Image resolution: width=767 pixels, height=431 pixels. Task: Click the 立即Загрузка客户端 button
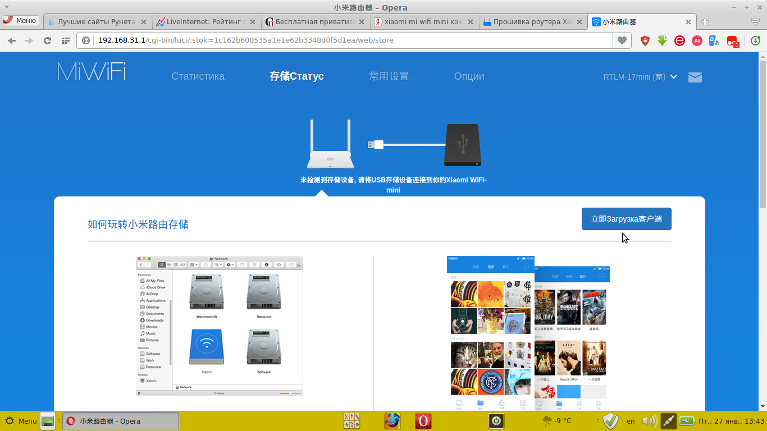point(626,219)
